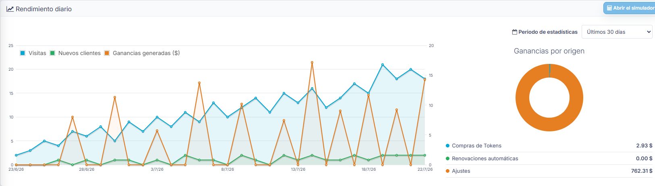
Task: Click the green dot beside Renovaciones automáticas
Action: click(x=447, y=158)
